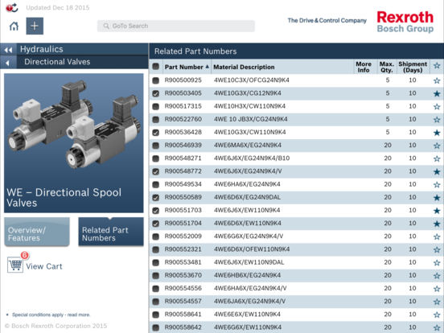The image size is (444, 333).
Task: Select part number R900553481
Action: coord(183,262)
